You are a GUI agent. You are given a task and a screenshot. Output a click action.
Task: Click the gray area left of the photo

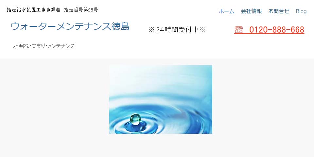(55, 99)
